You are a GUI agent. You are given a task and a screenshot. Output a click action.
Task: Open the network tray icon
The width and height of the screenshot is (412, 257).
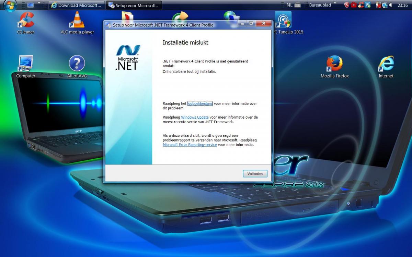tap(384, 5)
